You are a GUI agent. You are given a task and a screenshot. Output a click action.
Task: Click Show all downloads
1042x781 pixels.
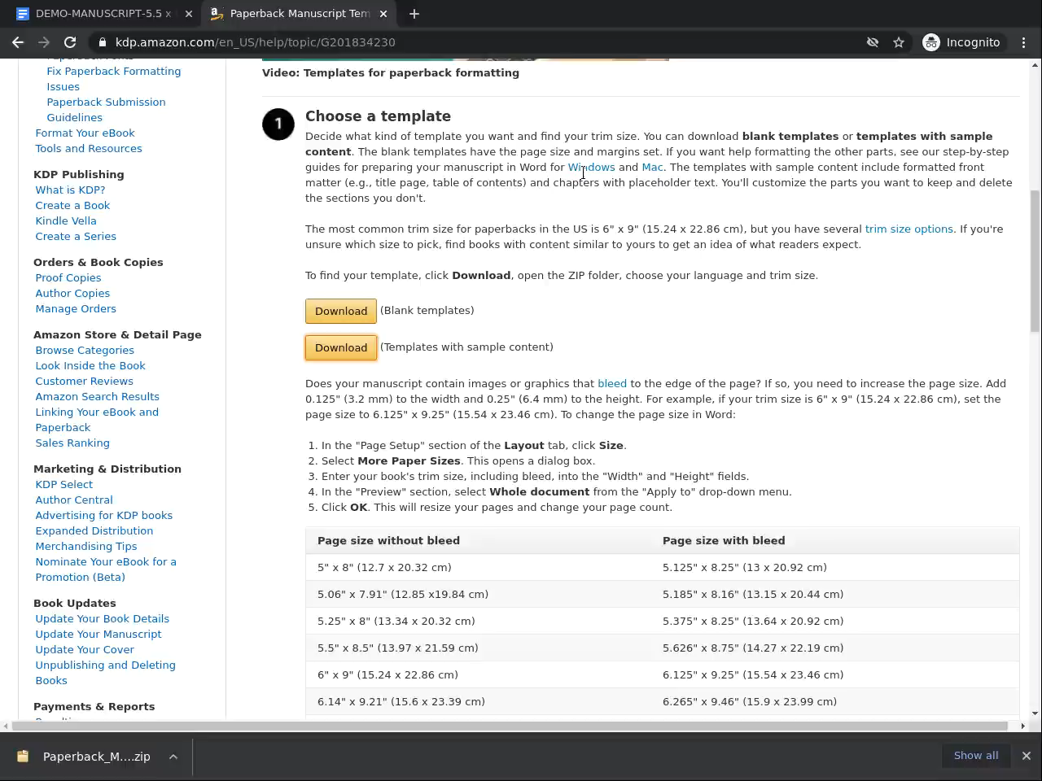pyautogui.click(x=975, y=756)
